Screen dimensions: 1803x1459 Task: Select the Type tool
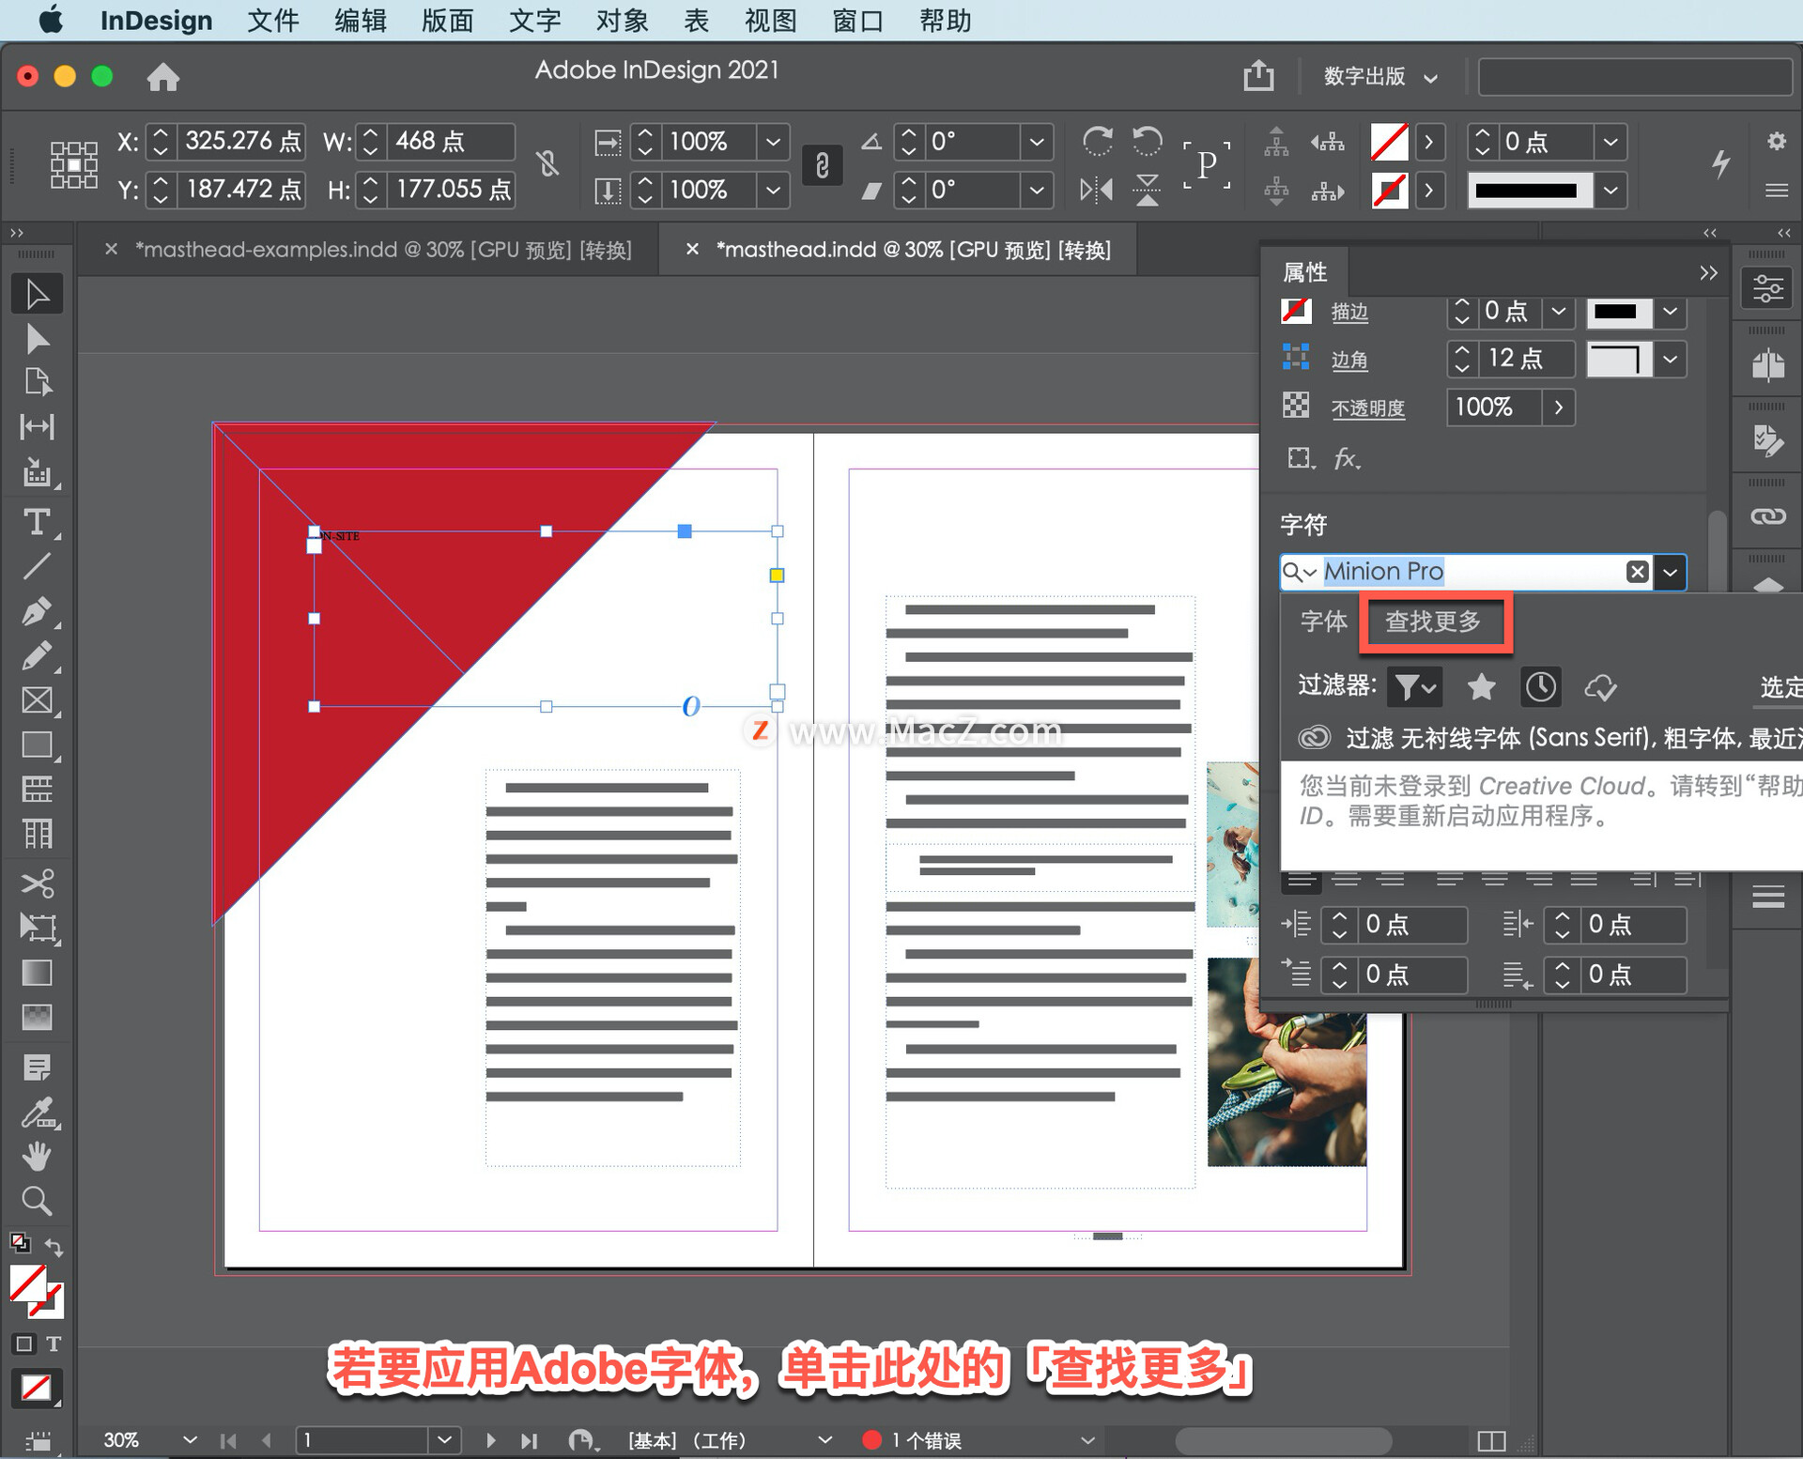(x=37, y=521)
